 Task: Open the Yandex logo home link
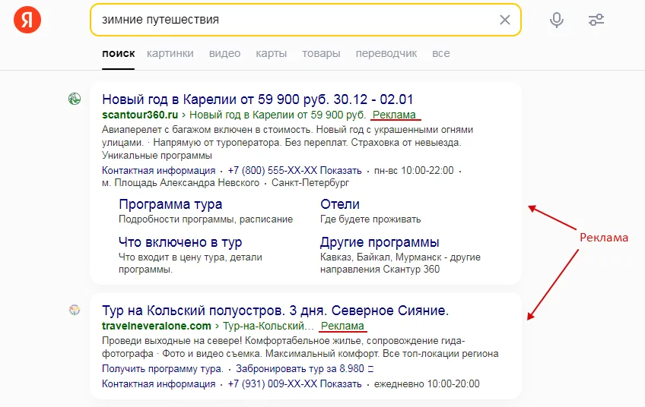click(27, 19)
